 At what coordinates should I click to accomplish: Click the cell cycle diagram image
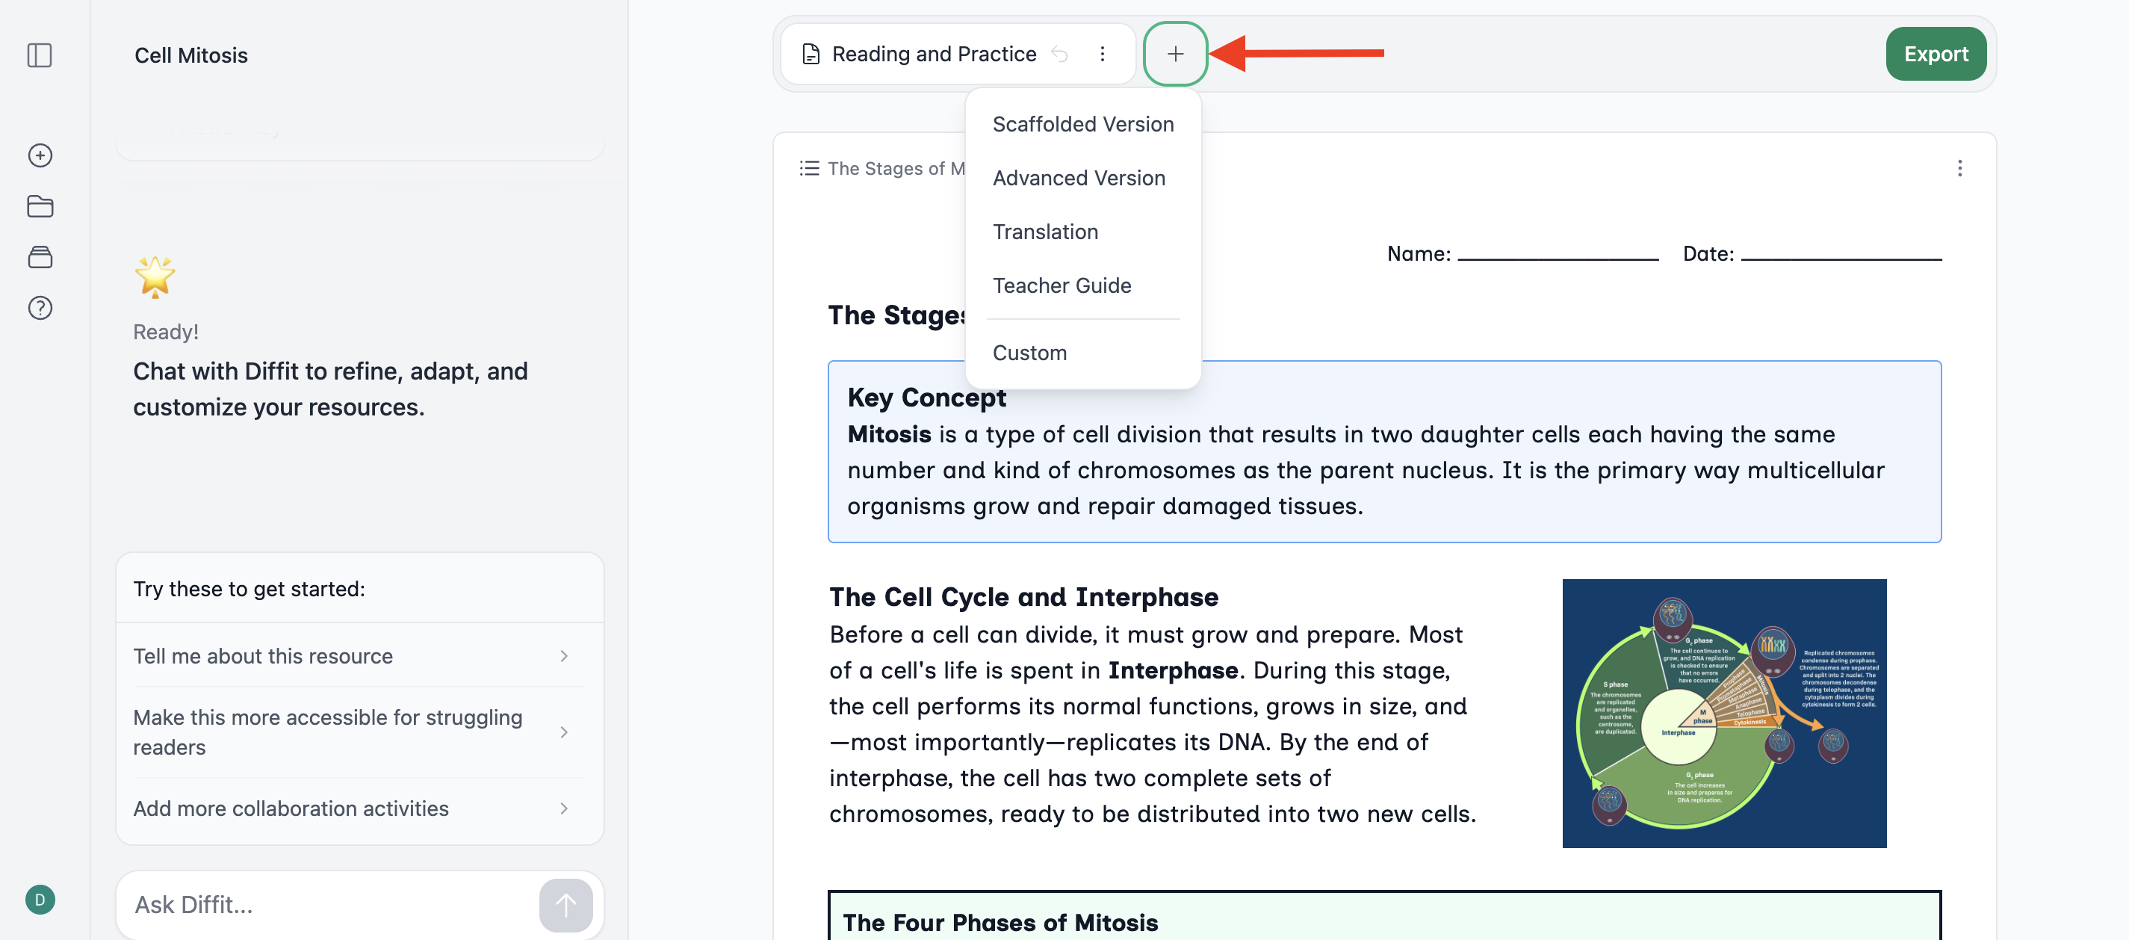pyautogui.click(x=1723, y=713)
